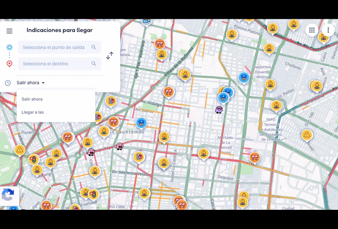The image size is (338, 229).
Task: Open the hamburger menu next to Indicaciones
Action: (x=9, y=31)
